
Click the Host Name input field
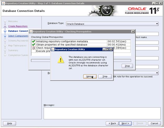[x=147, y=34]
